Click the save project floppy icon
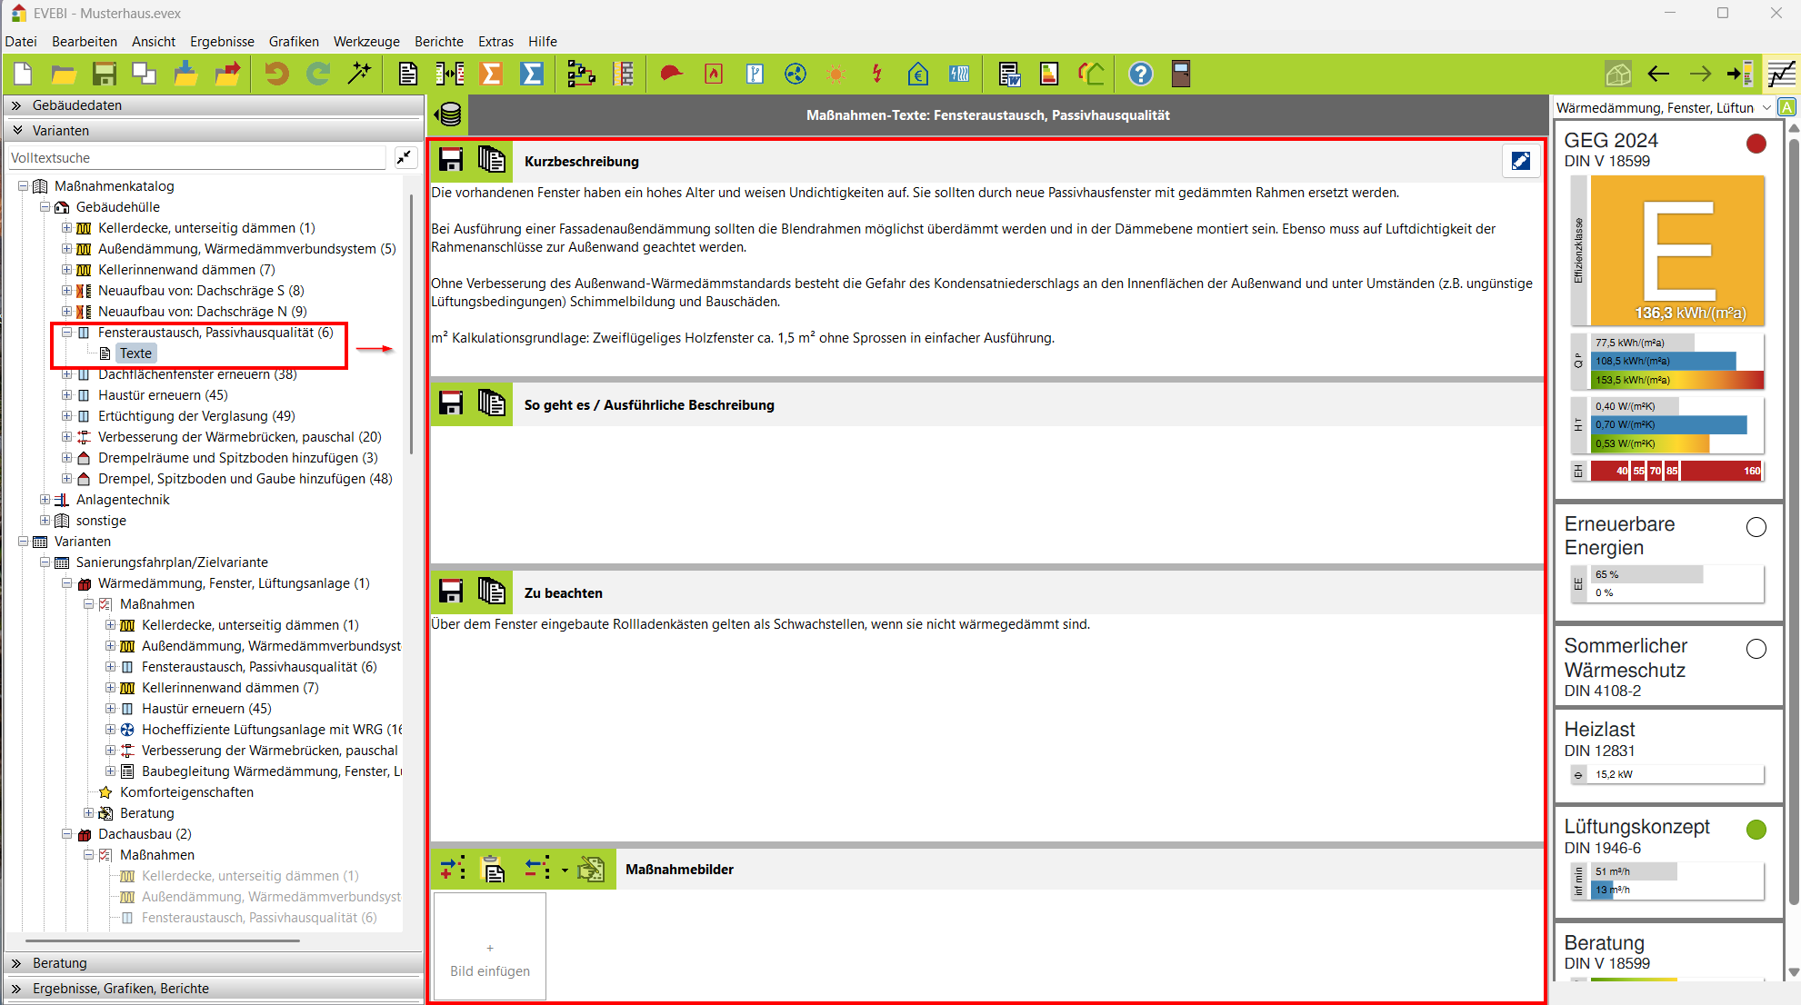1801x1005 pixels. [105, 74]
